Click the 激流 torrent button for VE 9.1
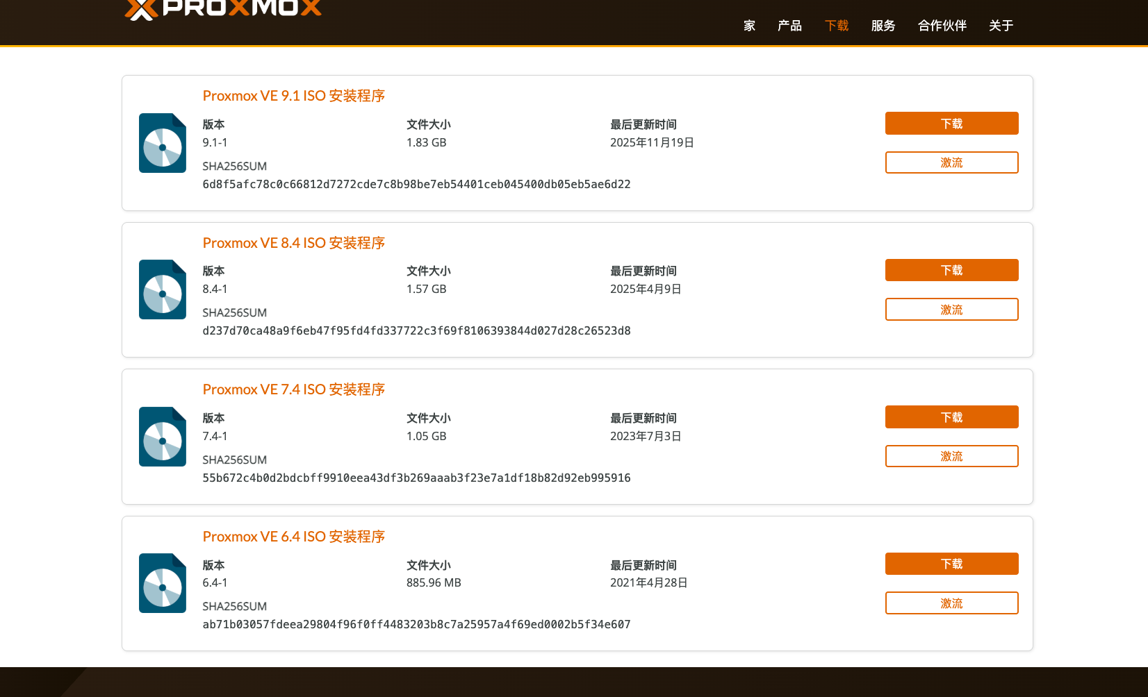 [952, 162]
